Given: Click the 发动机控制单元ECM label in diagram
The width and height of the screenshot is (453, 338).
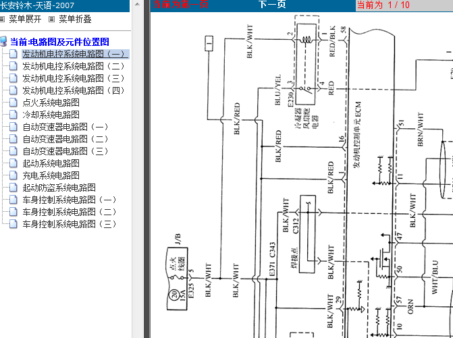Looking at the screenshot, I should point(357,134).
